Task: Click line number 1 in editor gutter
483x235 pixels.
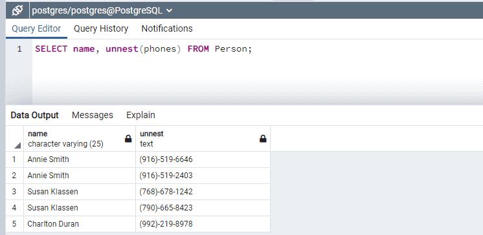Action: [x=19, y=49]
